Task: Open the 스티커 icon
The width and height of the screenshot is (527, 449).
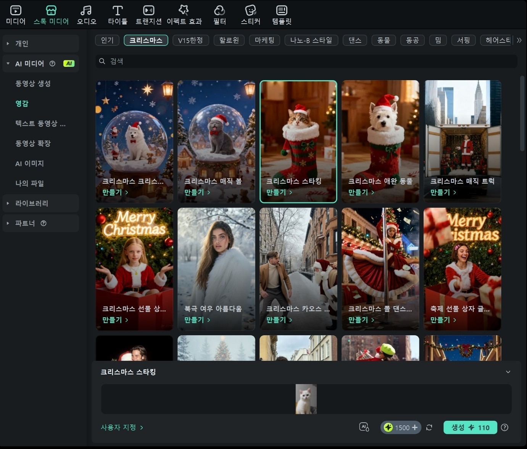Action: coord(250,11)
